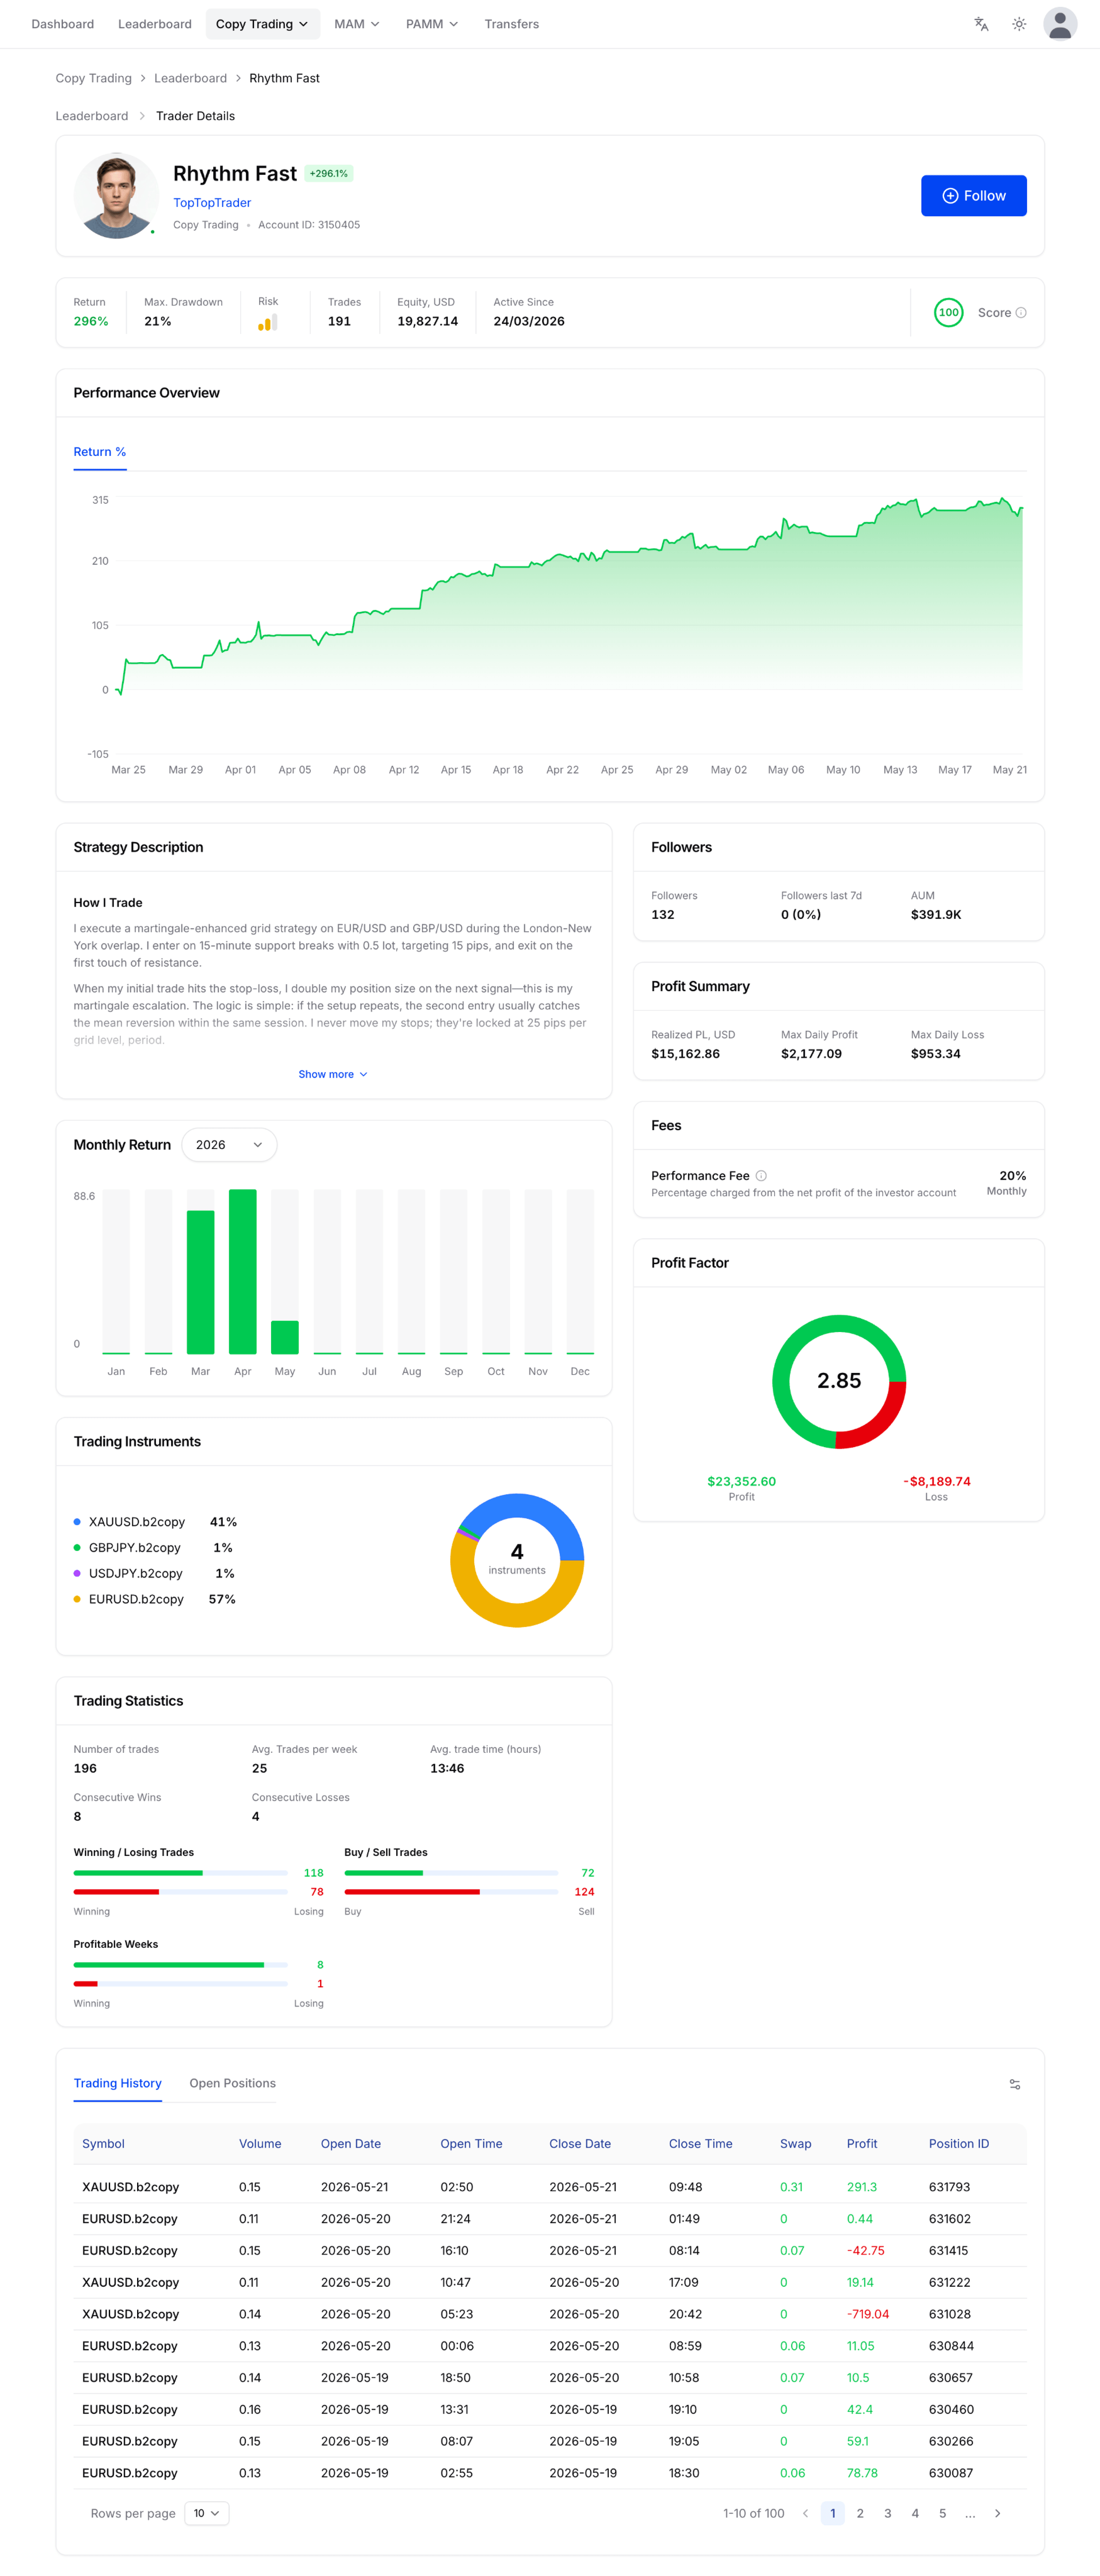Click the -719.04 profit value
Image resolution: width=1100 pixels, height=2576 pixels.
point(868,2314)
